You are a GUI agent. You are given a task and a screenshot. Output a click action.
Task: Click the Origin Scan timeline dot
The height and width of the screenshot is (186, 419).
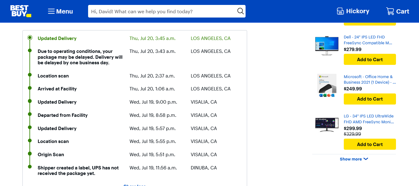(30, 154)
